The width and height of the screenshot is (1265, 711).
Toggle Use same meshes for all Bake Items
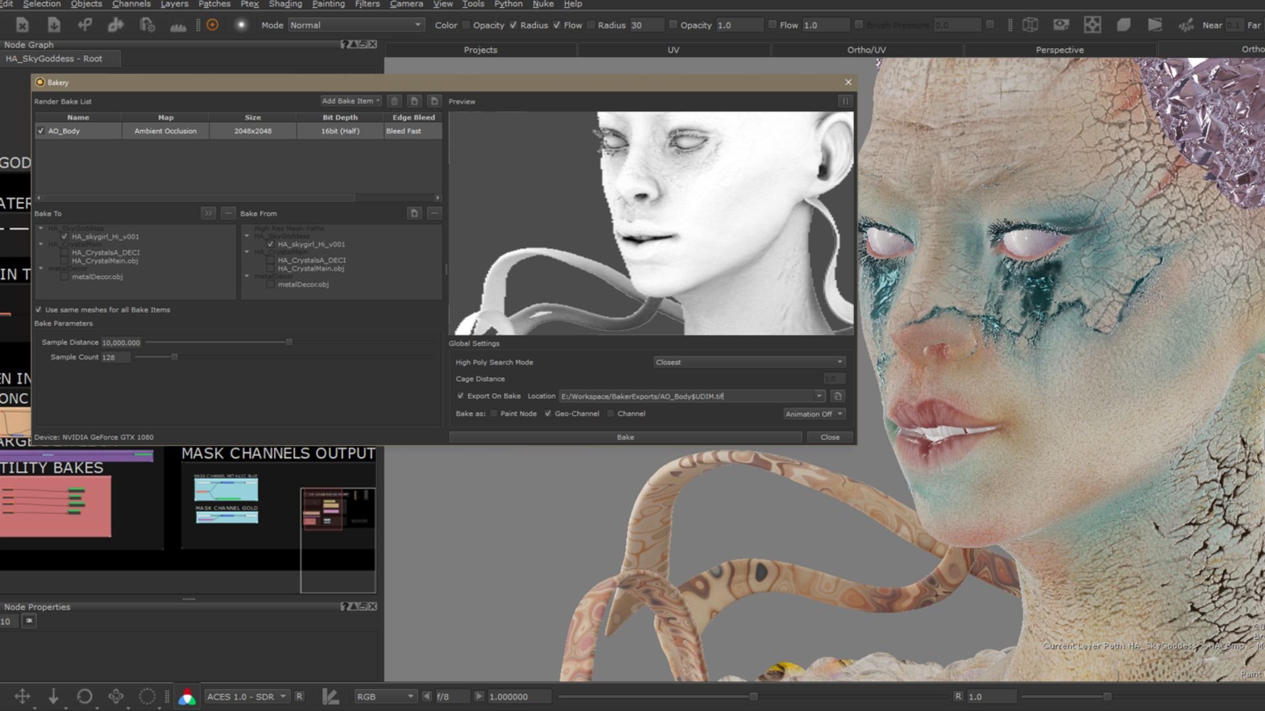pos(38,309)
